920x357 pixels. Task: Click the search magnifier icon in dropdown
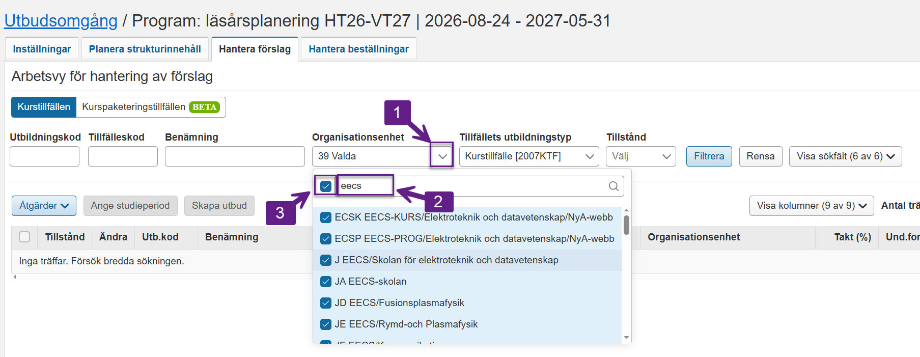pos(614,186)
